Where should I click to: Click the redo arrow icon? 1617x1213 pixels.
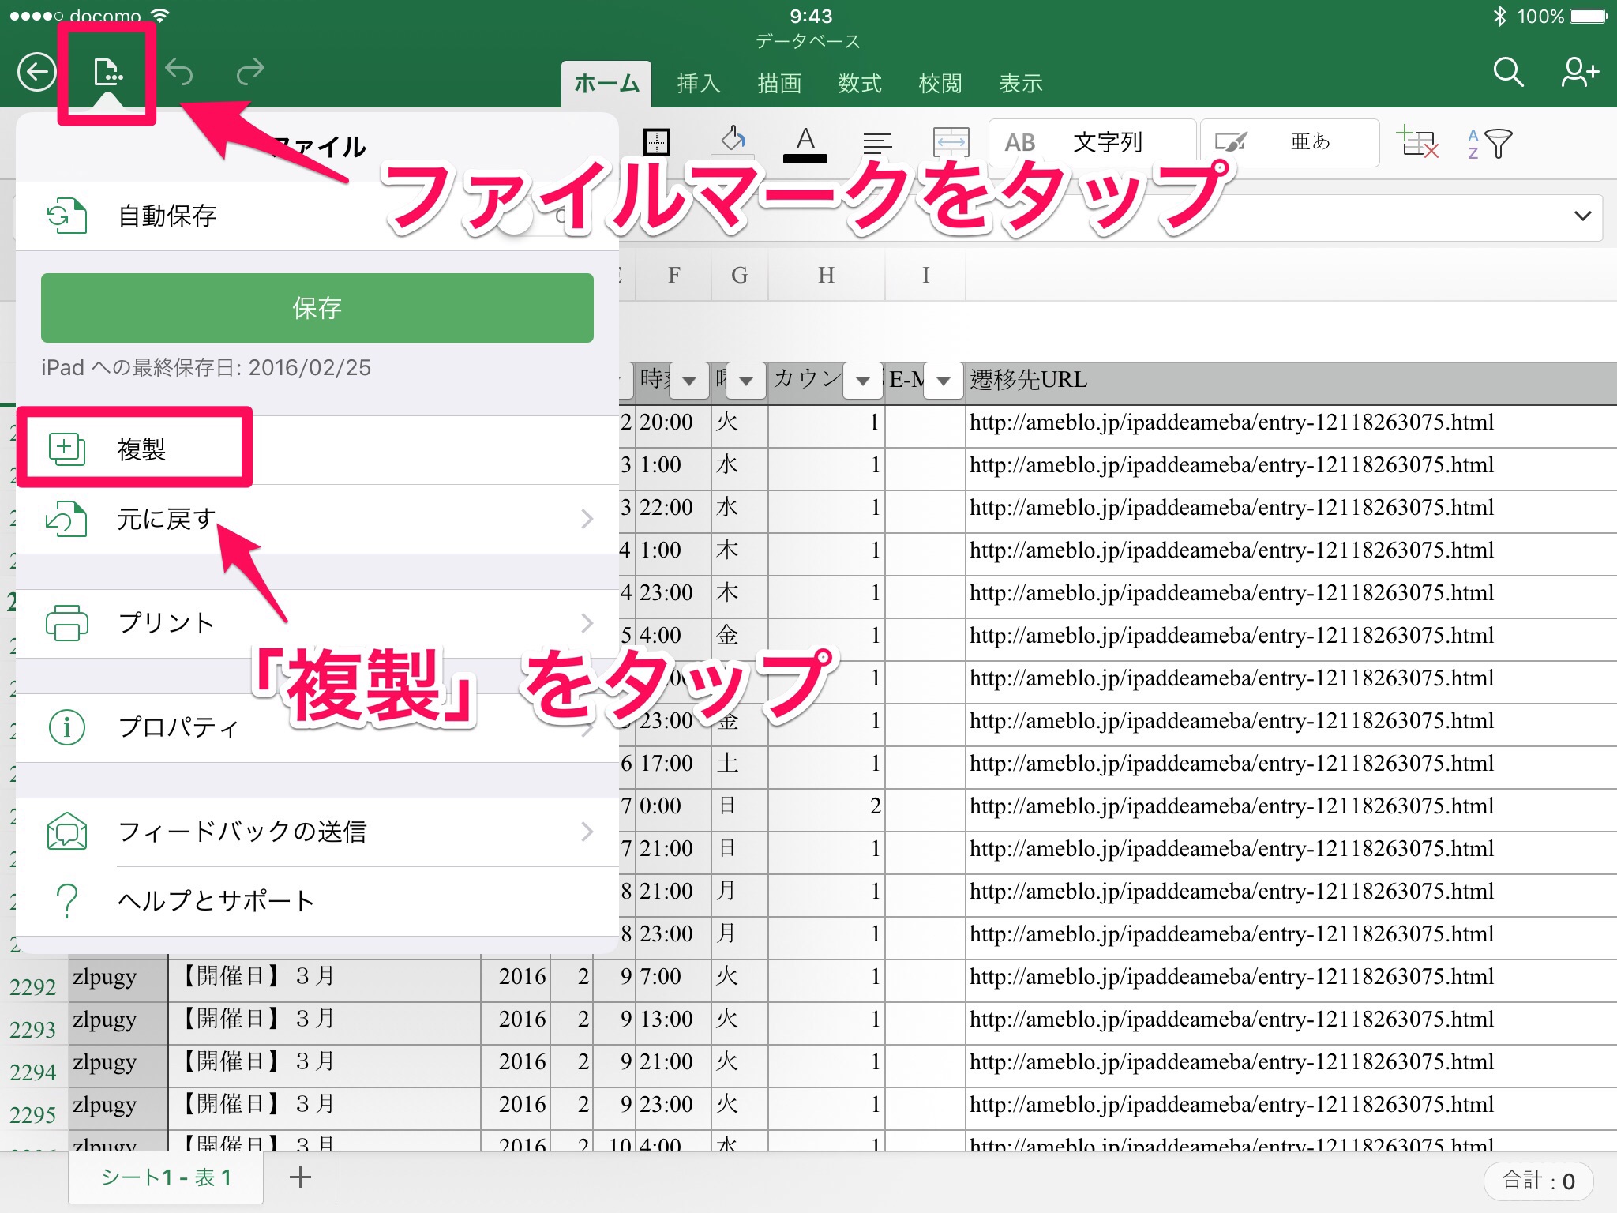point(250,73)
